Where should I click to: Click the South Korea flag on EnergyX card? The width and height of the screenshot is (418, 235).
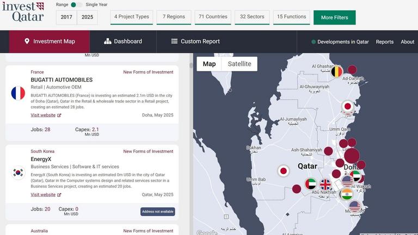[x=18, y=172]
